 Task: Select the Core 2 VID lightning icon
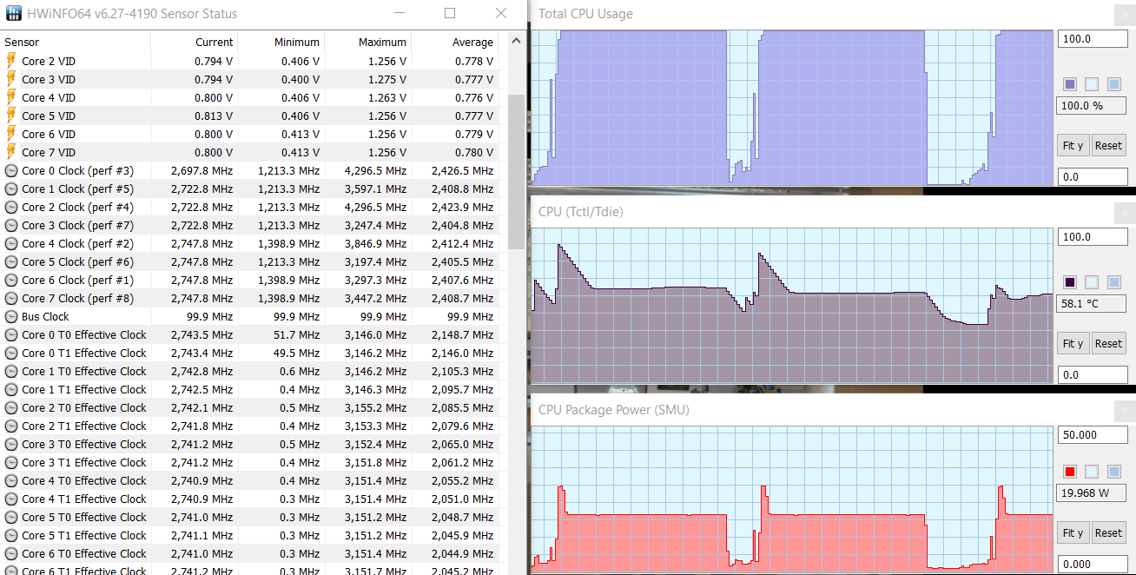pos(11,61)
